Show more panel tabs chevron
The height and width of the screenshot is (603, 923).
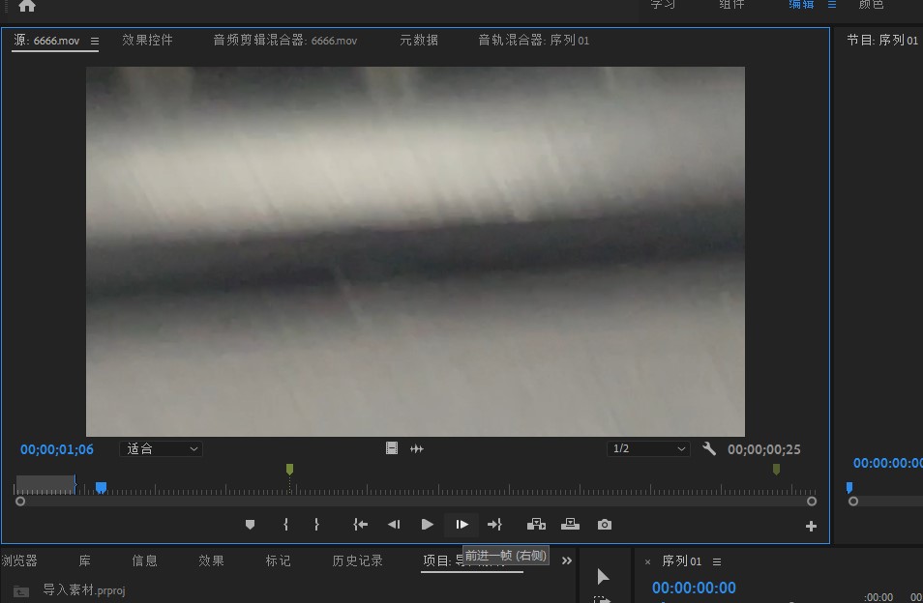coord(566,560)
